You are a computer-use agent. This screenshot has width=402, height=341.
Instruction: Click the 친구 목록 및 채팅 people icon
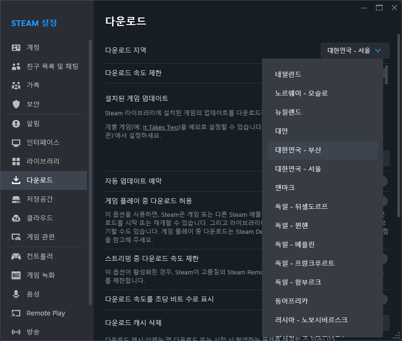16,67
